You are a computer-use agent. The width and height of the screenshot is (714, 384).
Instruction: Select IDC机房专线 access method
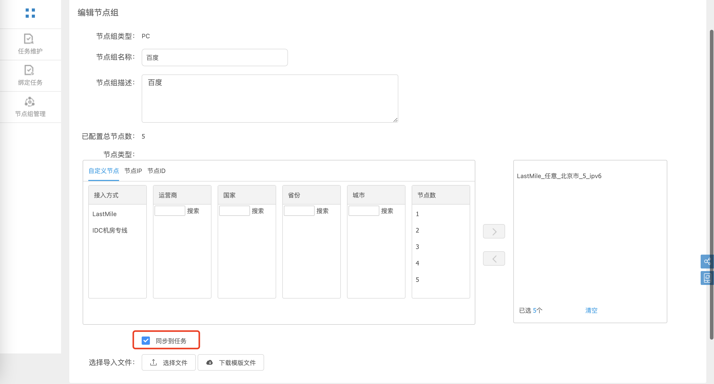click(x=110, y=231)
